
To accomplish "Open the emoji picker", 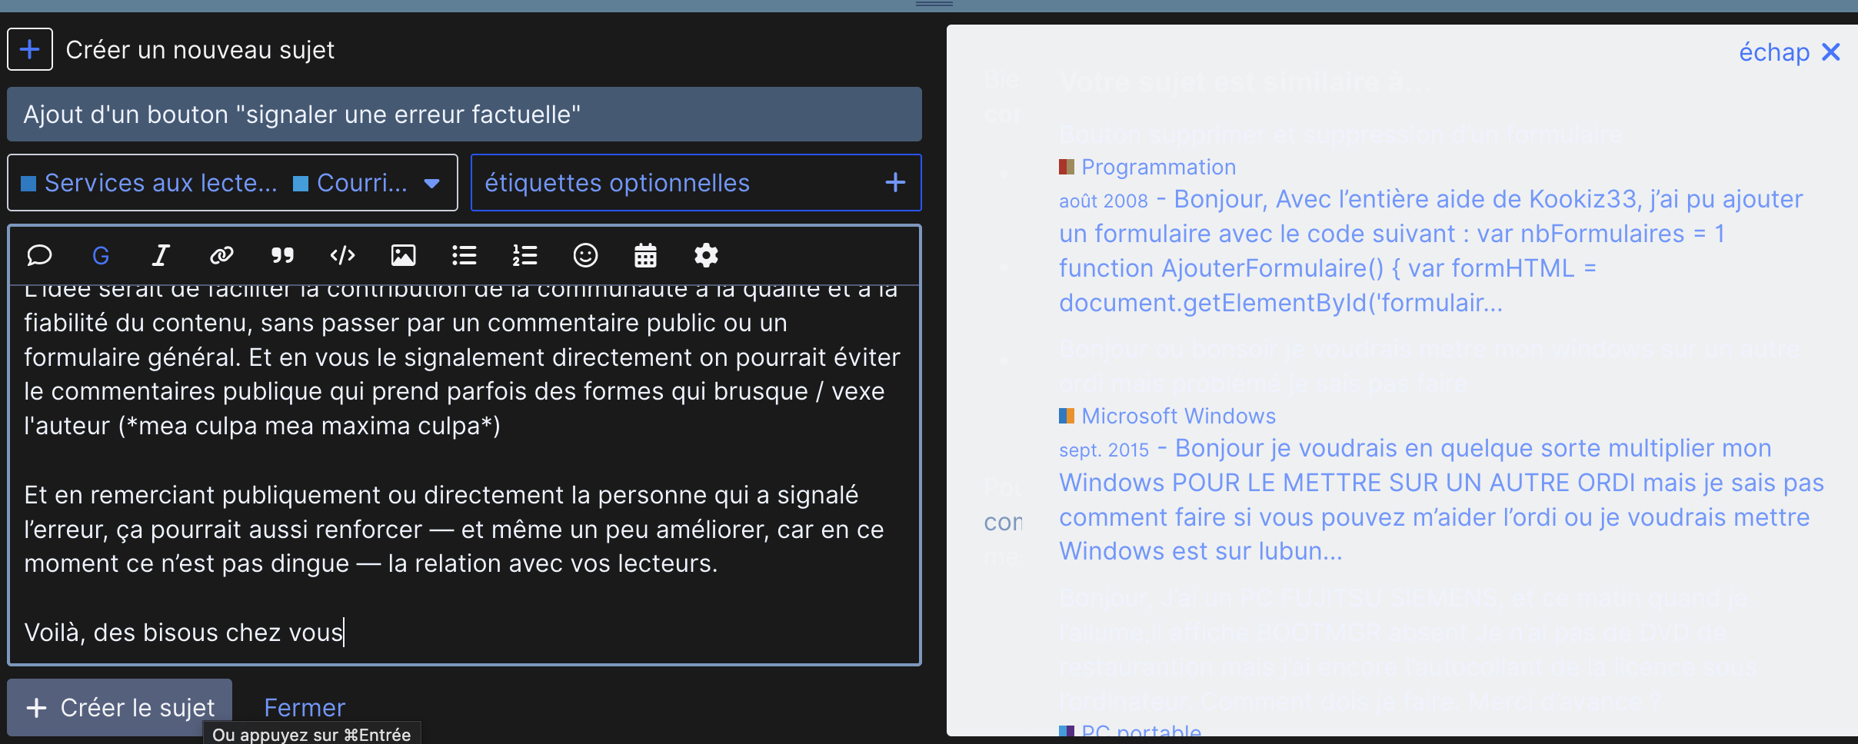I will click(x=585, y=255).
